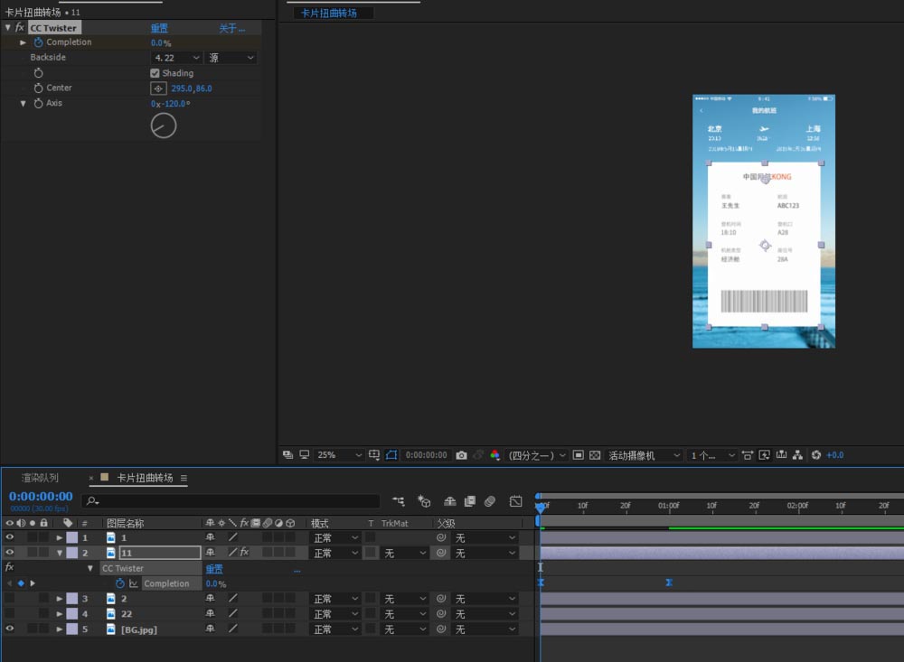Take a snapshot with the camera icon
Image resolution: width=904 pixels, height=662 pixels.
point(461,455)
